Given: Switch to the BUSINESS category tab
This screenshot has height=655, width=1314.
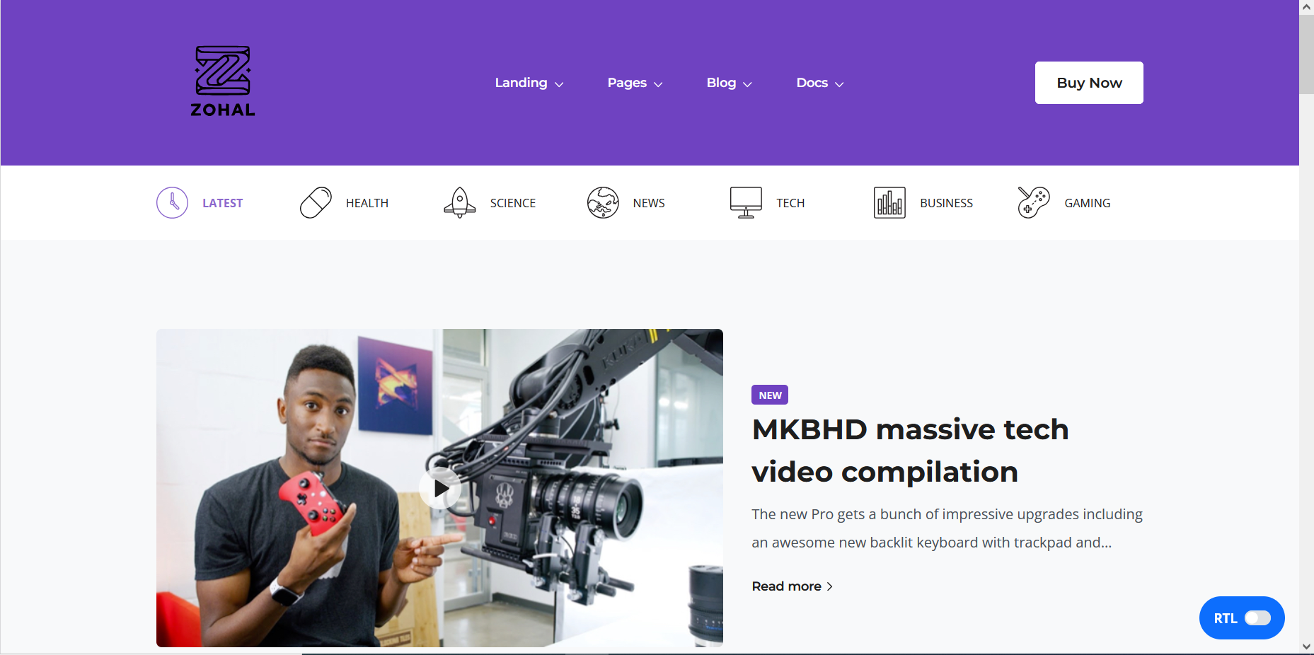Looking at the screenshot, I should (946, 203).
